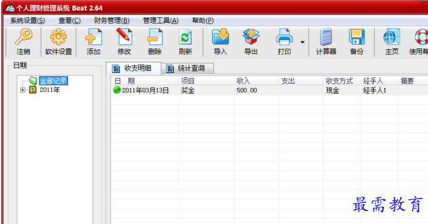Screen dimensions: 428x224
Task: Select the 2011年03月13日 record row
Action: click(270, 90)
